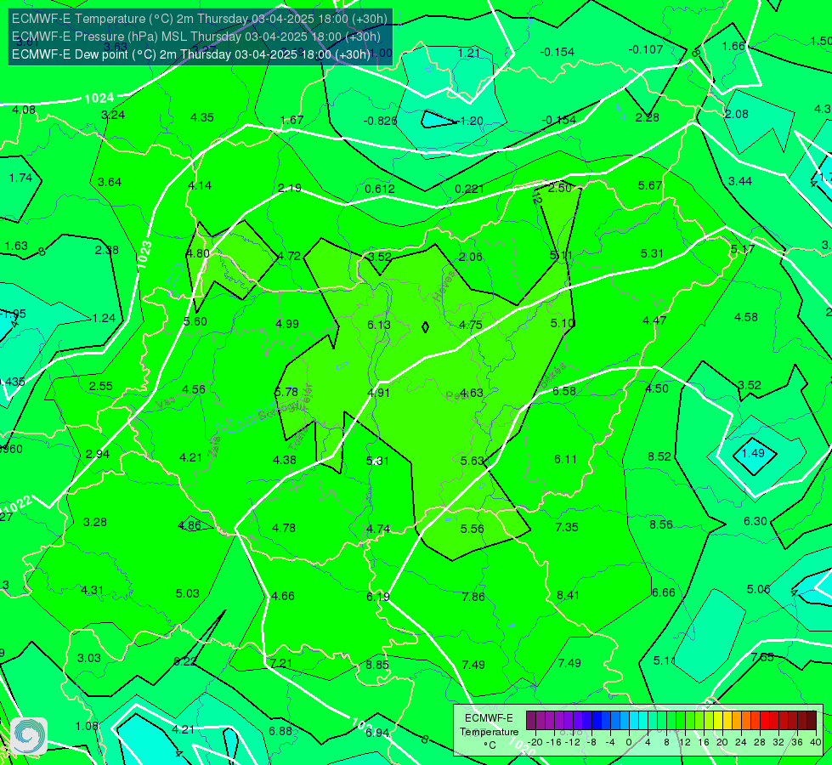Click the 8.85 dew point value
832x765 pixels.
(377, 665)
